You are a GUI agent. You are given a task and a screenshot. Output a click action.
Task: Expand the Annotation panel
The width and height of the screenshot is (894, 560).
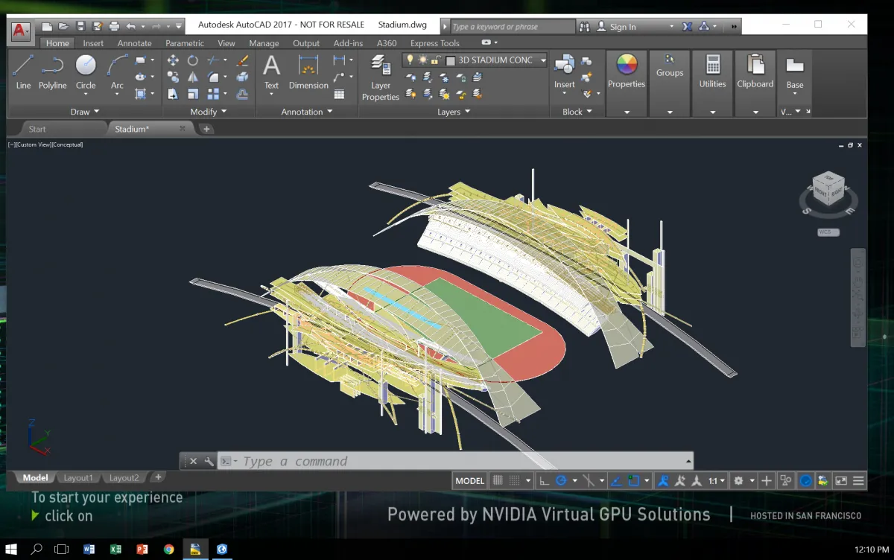[307, 112]
